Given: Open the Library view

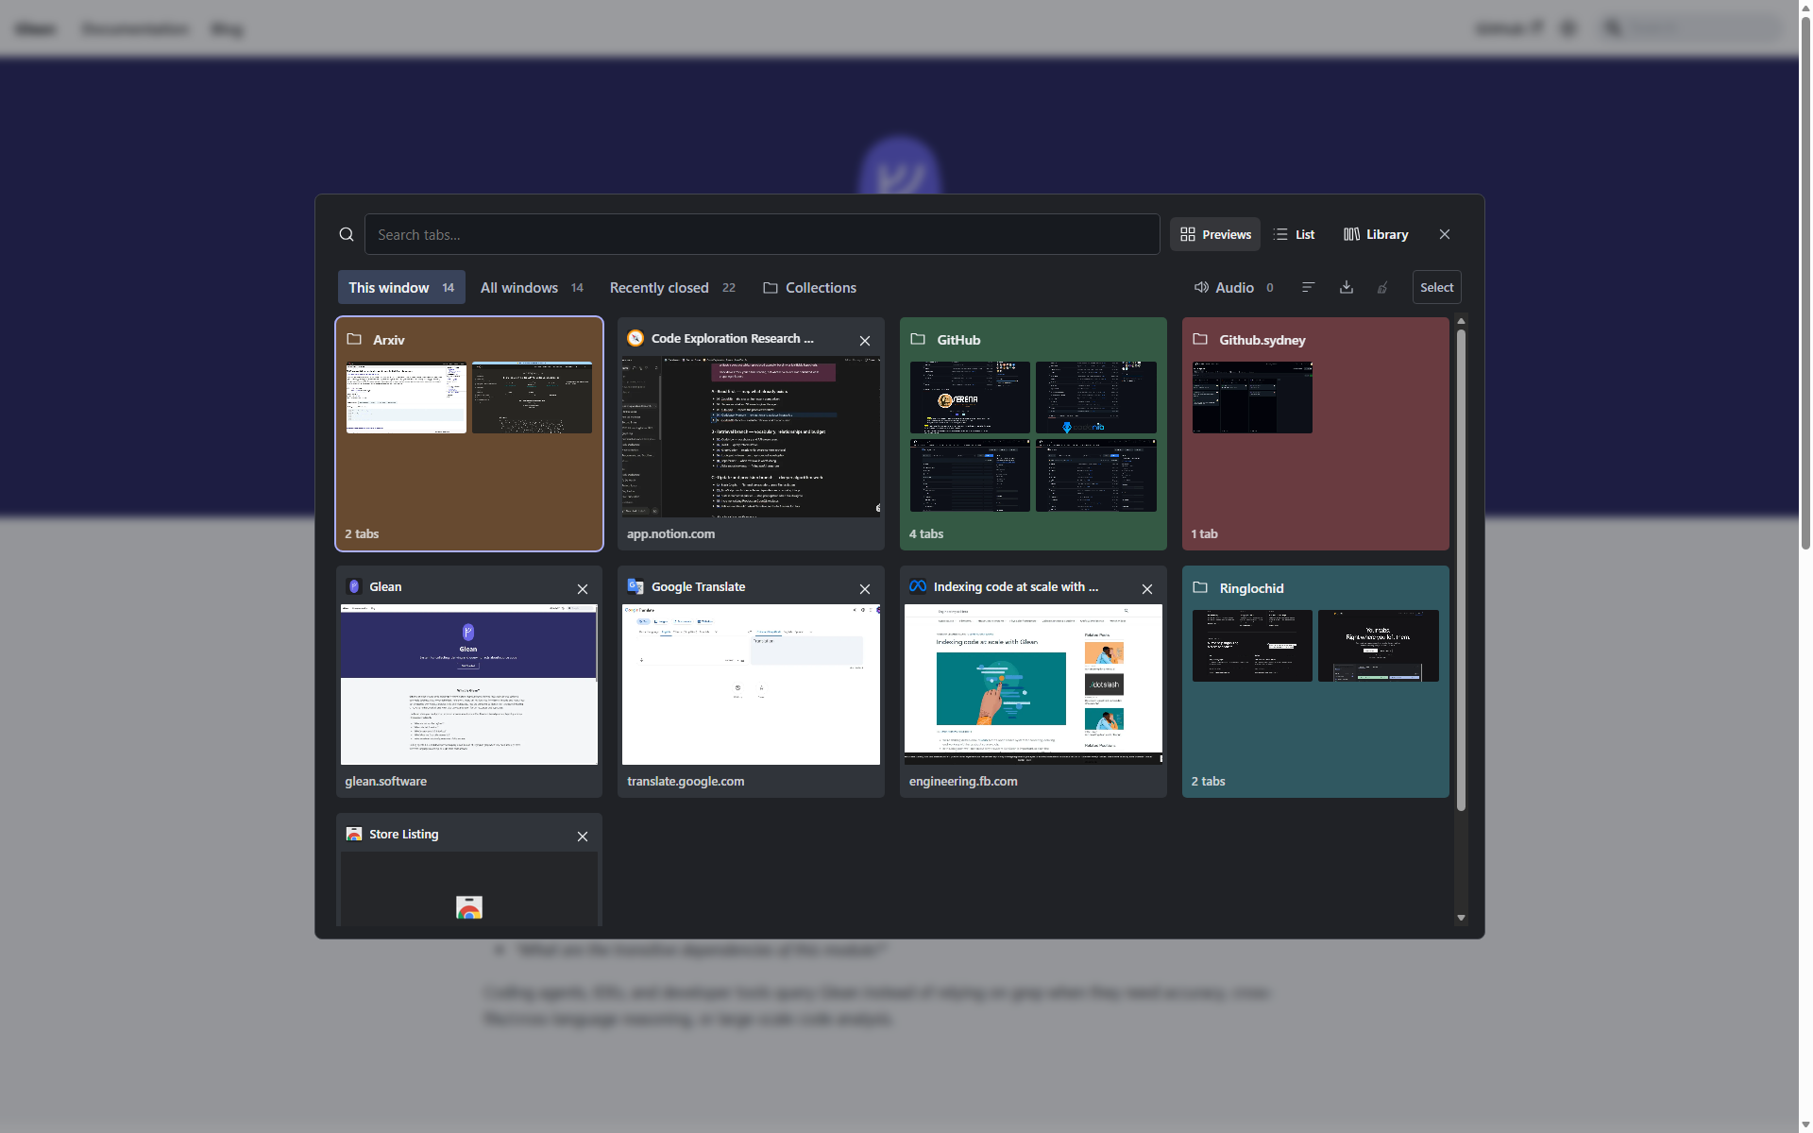Looking at the screenshot, I should click(1376, 234).
